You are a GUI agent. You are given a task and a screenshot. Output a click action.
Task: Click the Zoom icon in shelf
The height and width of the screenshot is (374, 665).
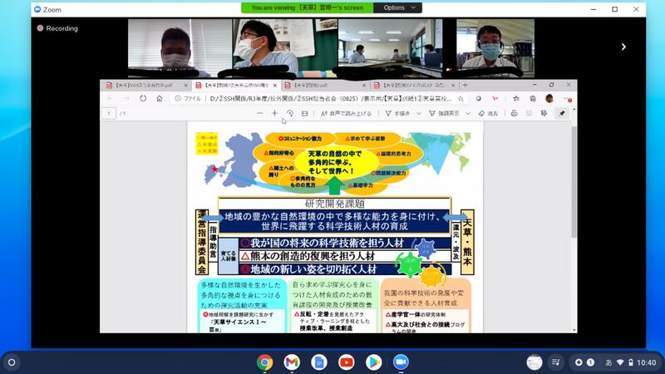[401, 362]
